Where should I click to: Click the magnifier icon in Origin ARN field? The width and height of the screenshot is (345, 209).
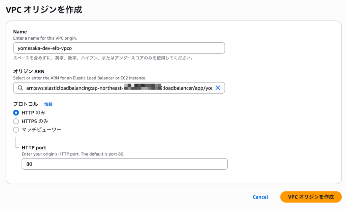(20, 88)
